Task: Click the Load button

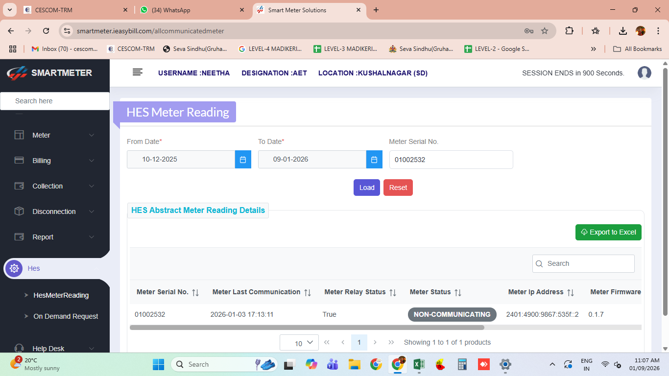Action: click(x=367, y=188)
